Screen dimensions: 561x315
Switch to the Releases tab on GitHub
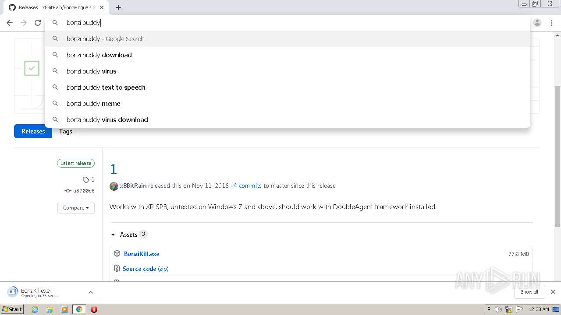click(x=33, y=131)
